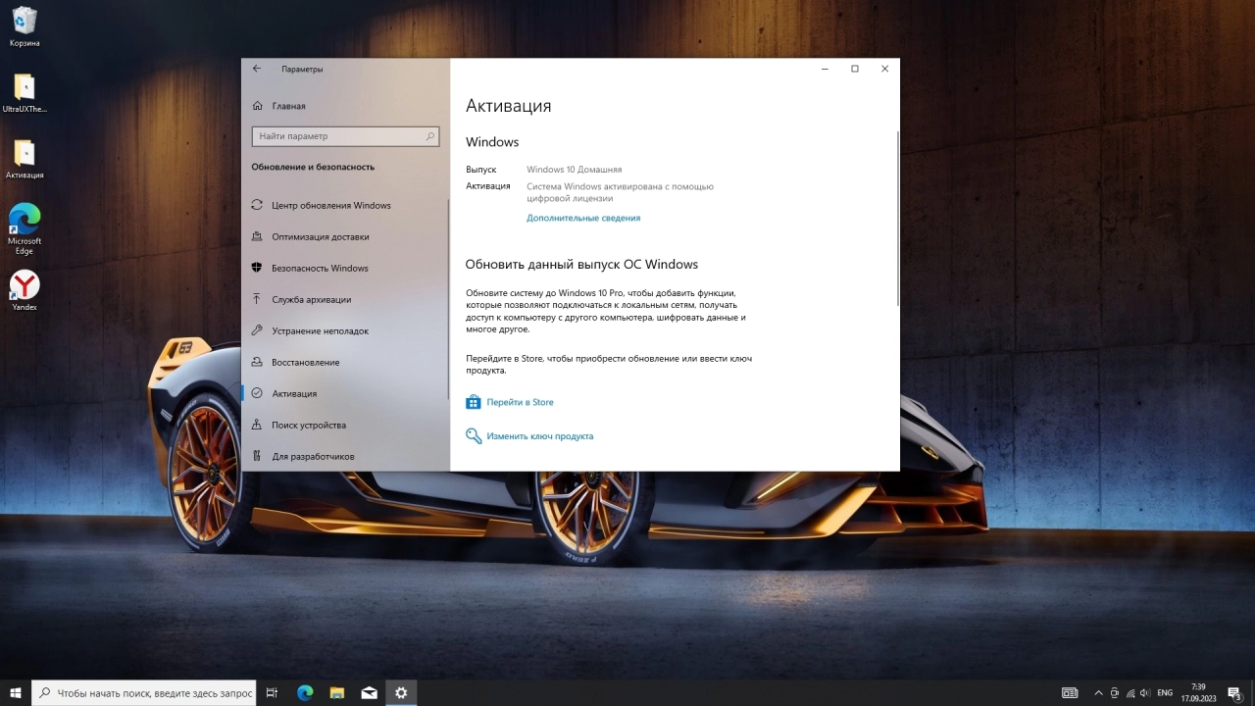Open the Mail app from the taskbar
The height and width of the screenshot is (706, 1255).
[369, 692]
